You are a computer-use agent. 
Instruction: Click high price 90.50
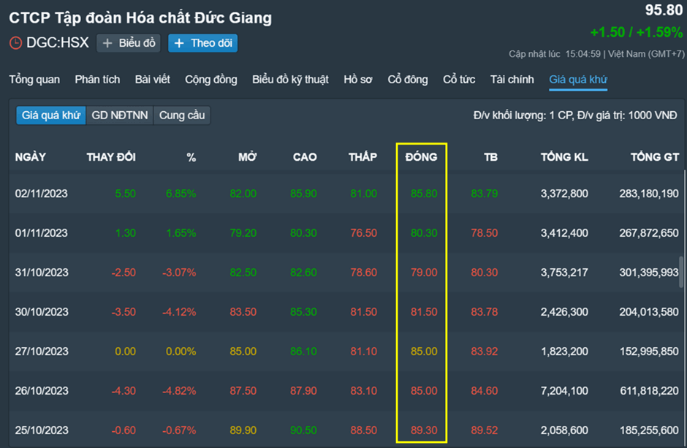click(x=303, y=430)
